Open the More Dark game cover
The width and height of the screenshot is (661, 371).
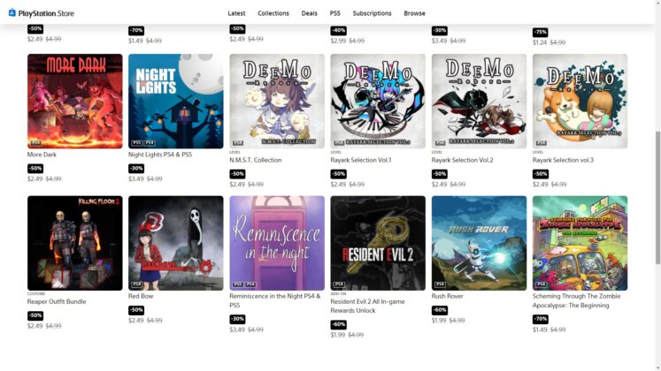coord(75,101)
